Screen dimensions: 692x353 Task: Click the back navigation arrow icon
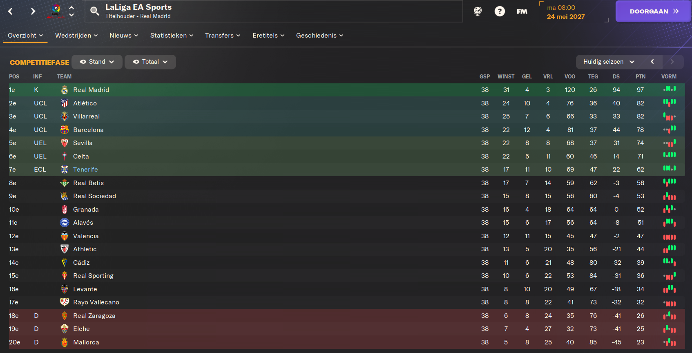pos(11,11)
